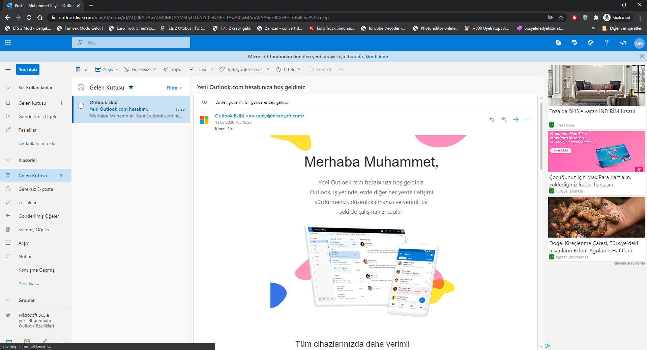Bookmark this page with the star icon
The height and width of the screenshot is (350, 647).
tap(561, 17)
